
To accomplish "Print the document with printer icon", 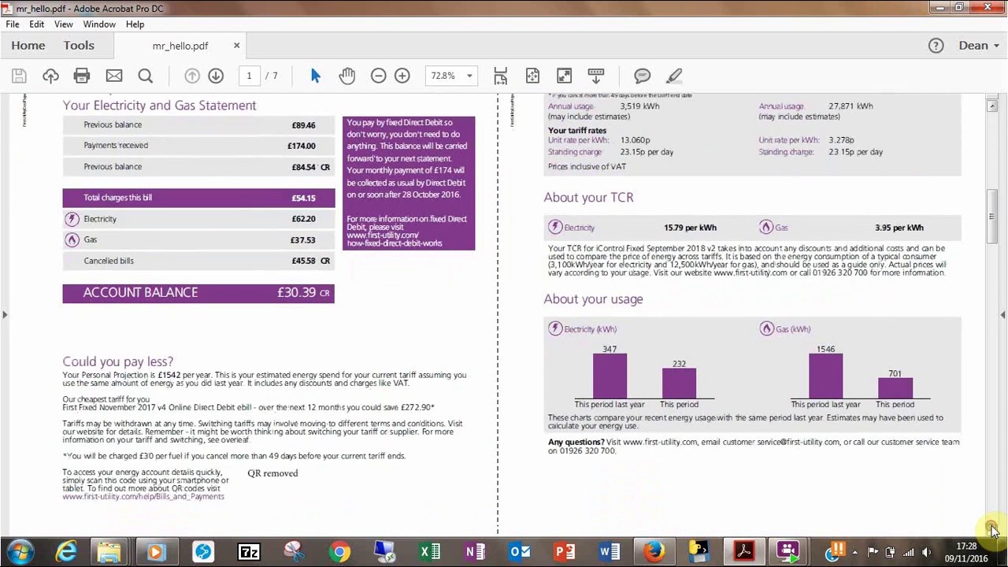I will coord(82,76).
